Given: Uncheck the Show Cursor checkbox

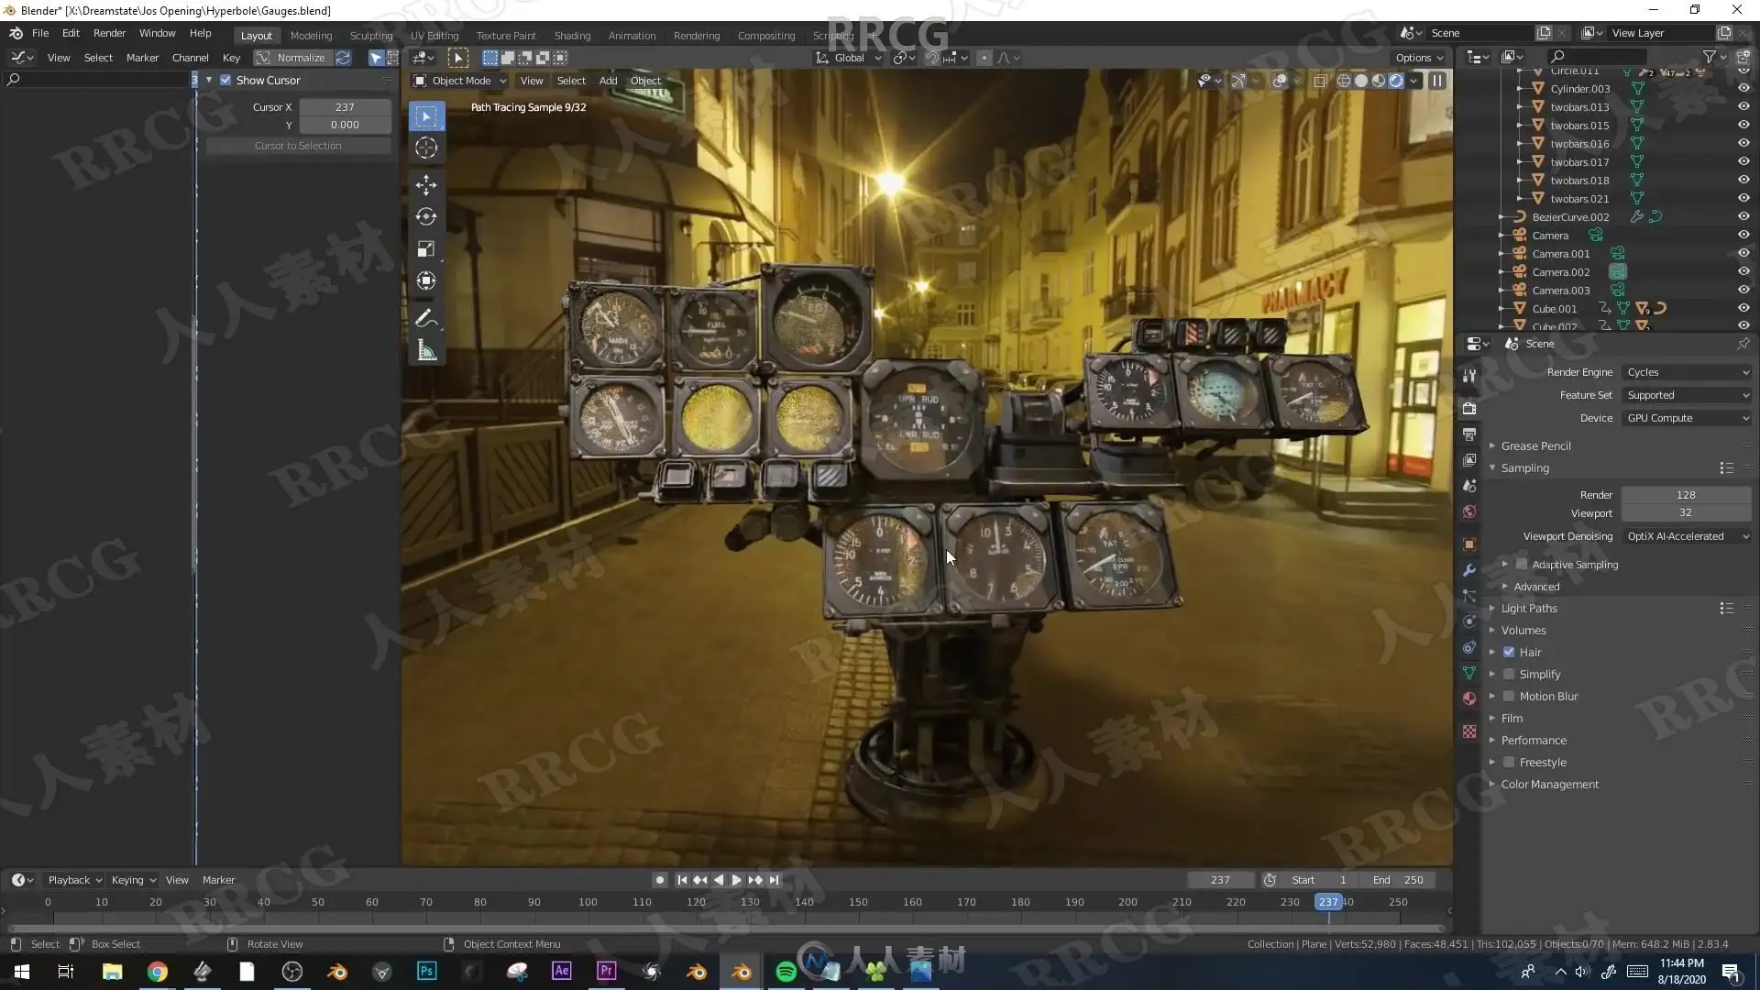Looking at the screenshot, I should coord(225,81).
